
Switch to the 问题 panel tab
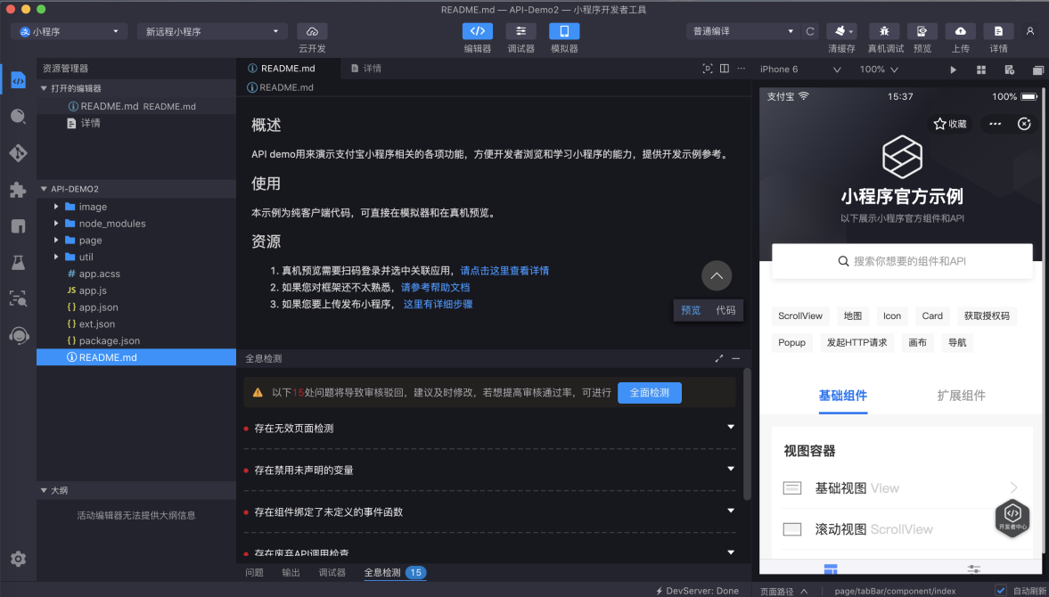point(254,572)
